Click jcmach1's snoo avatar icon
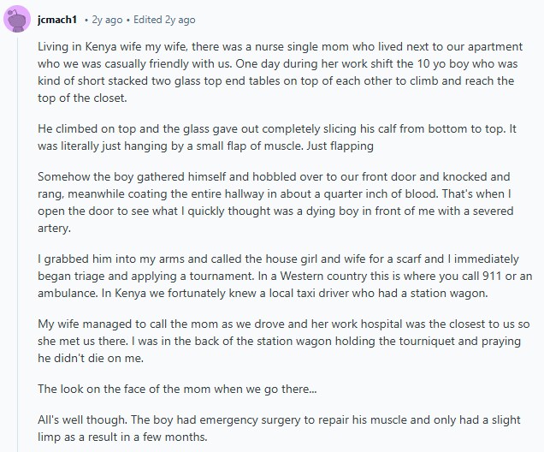 click(19, 18)
